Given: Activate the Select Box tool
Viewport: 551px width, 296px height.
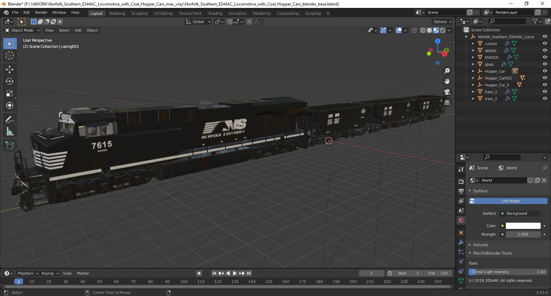Looking at the screenshot, I should click(10, 44).
